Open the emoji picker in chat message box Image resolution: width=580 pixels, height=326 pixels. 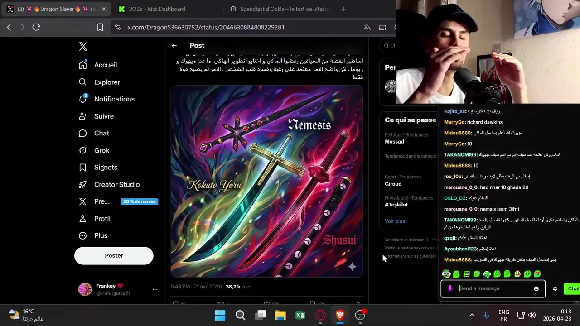click(x=536, y=288)
